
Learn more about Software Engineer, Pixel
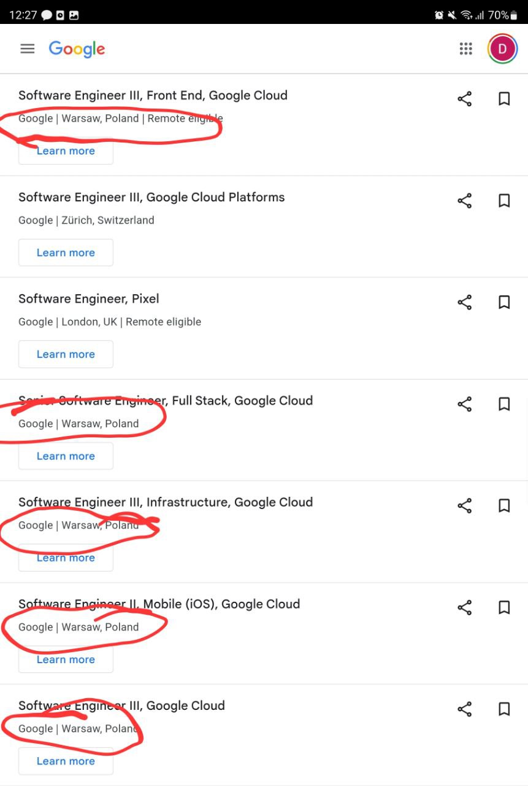point(66,354)
